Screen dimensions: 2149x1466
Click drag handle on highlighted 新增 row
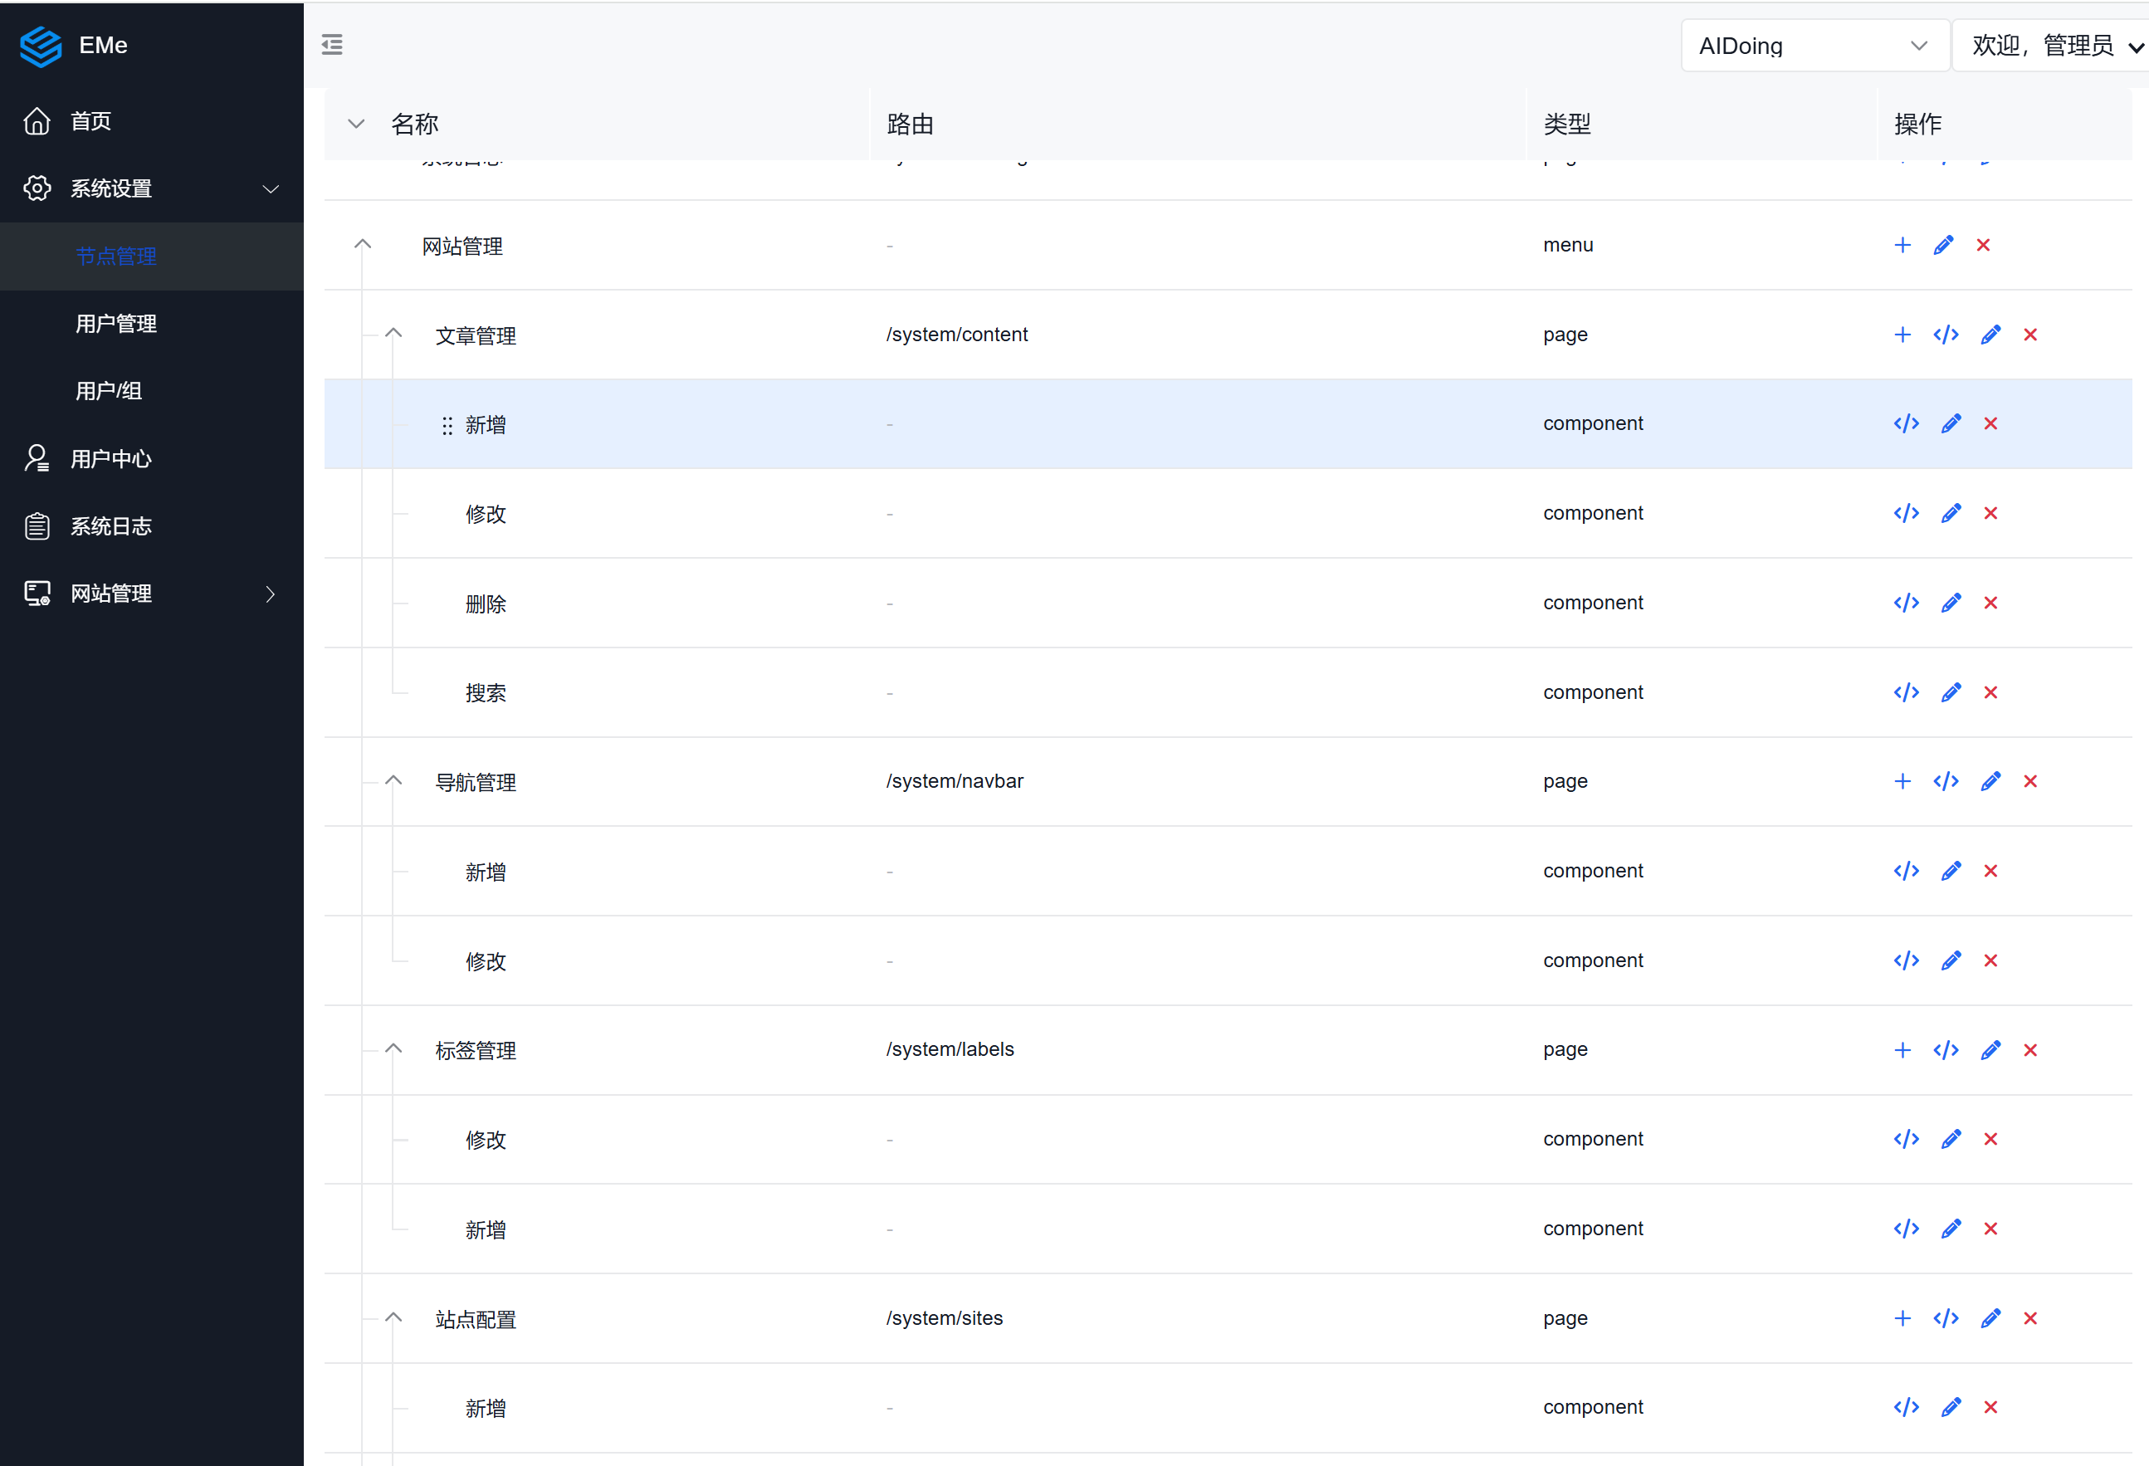[x=447, y=426]
